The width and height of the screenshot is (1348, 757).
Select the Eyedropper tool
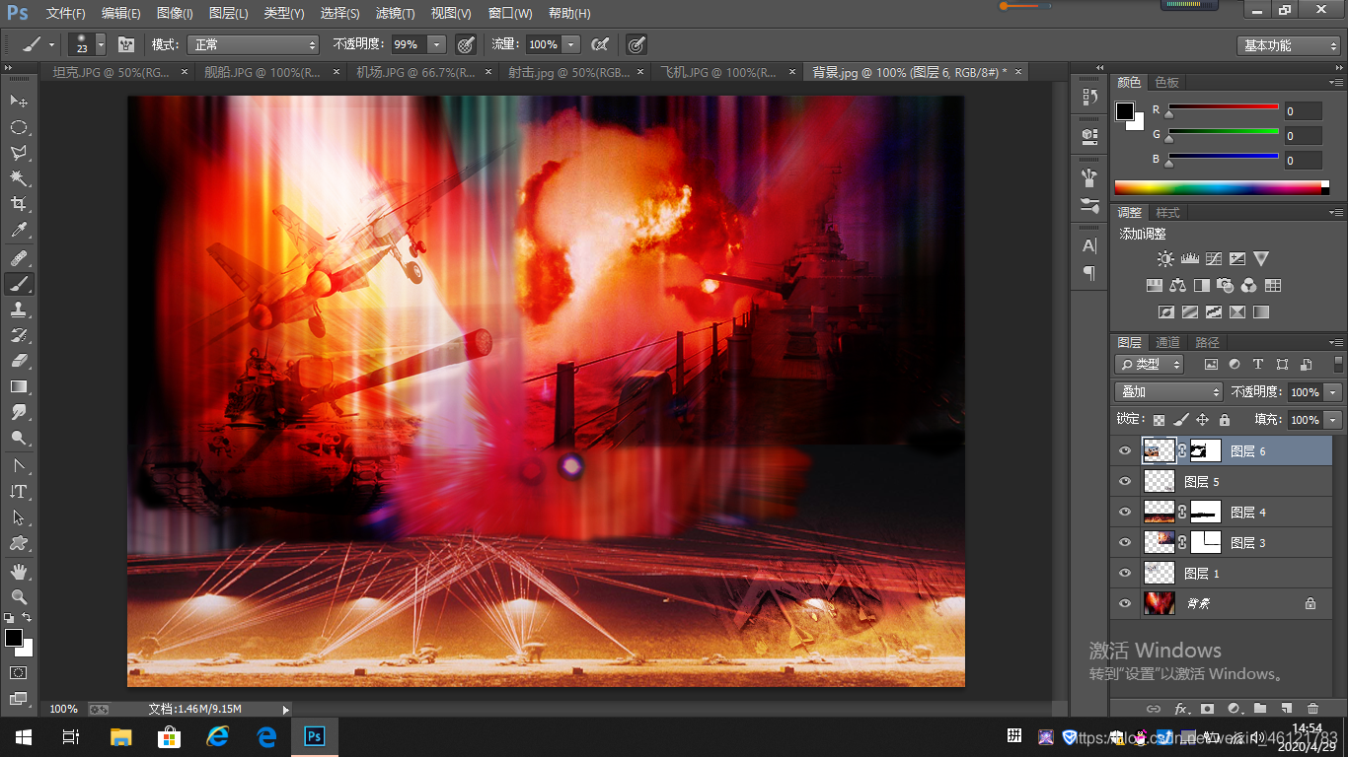point(19,231)
